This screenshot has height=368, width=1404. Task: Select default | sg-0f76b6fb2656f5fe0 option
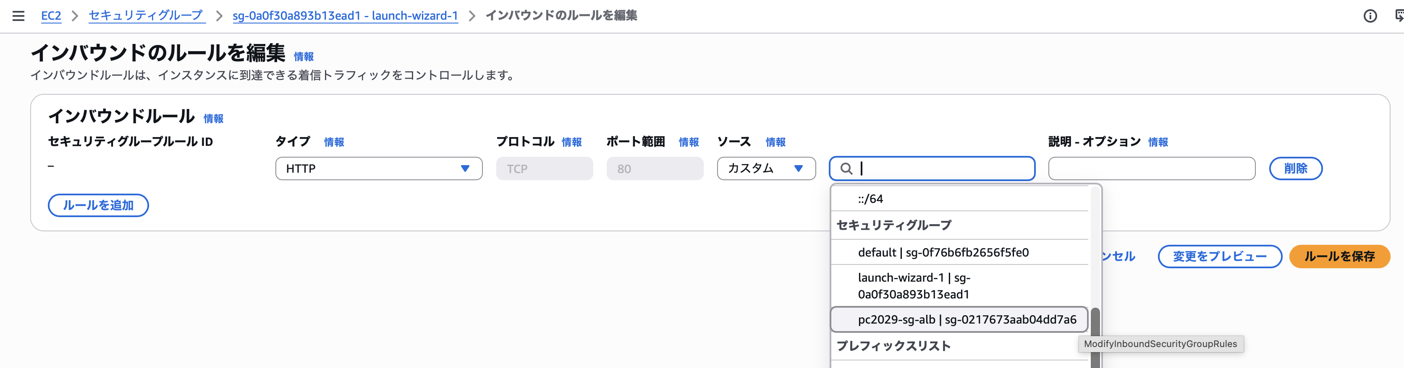click(x=959, y=252)
